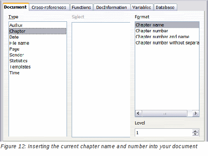Switch to the Cross-references tab
208x156 pixels.
[x=49, y=7]
